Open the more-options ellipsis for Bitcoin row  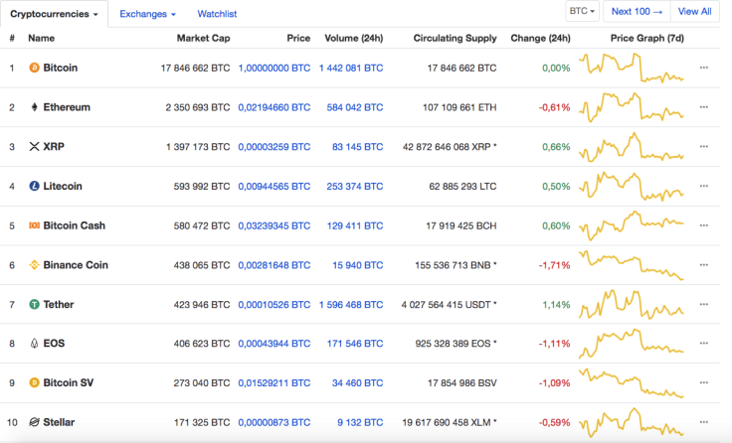pos(704,68)
